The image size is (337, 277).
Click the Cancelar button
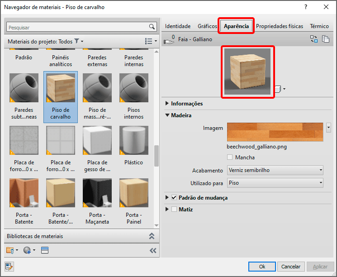[x=291, y=267]
